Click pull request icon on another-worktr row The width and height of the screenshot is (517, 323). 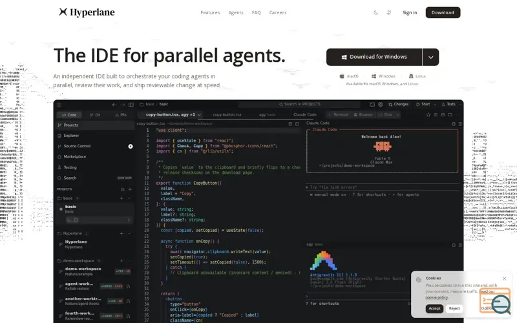click(128, 301)
